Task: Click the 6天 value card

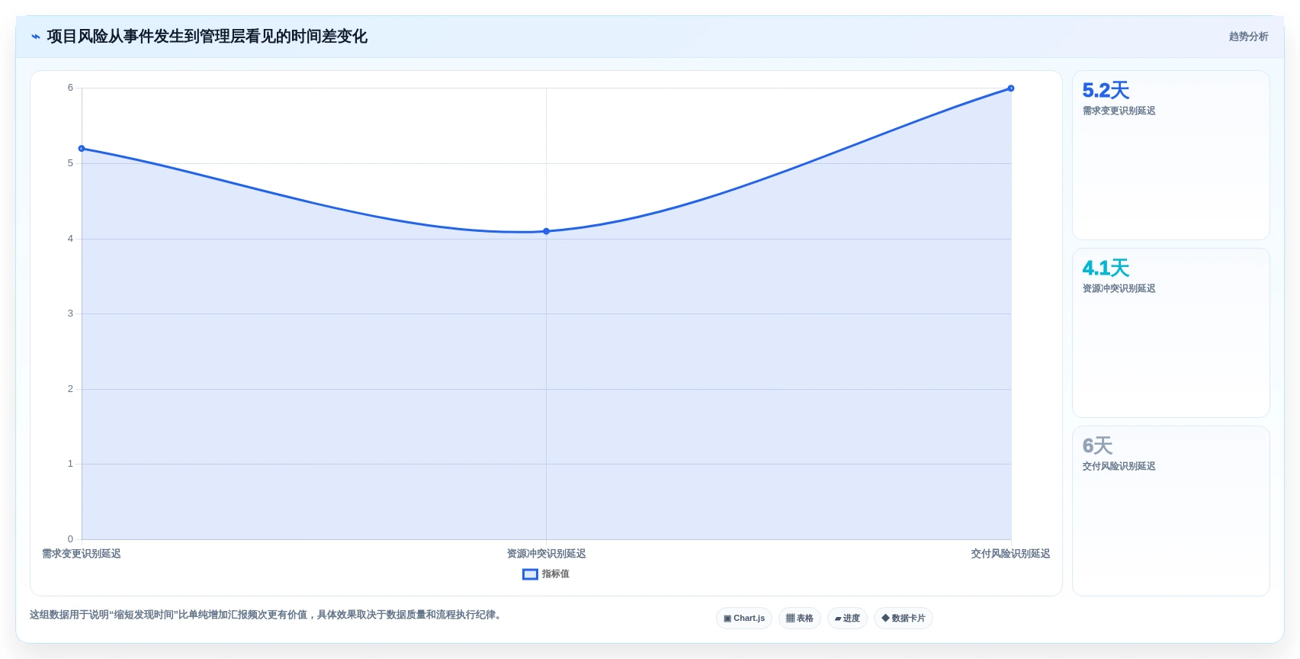Action: 1171,511
